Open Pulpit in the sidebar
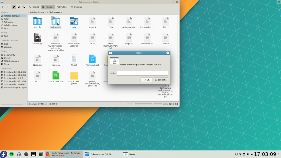Image resolution: width=281 pixels, height=158 pixels. tap(13, 19)
